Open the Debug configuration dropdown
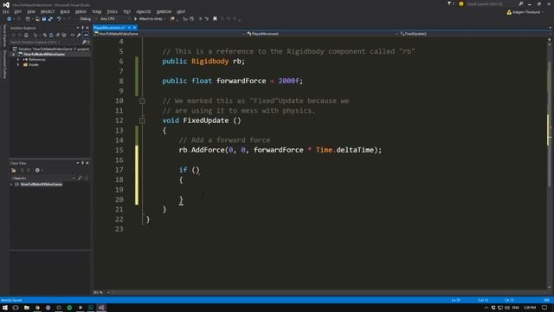 pos(87,19)
